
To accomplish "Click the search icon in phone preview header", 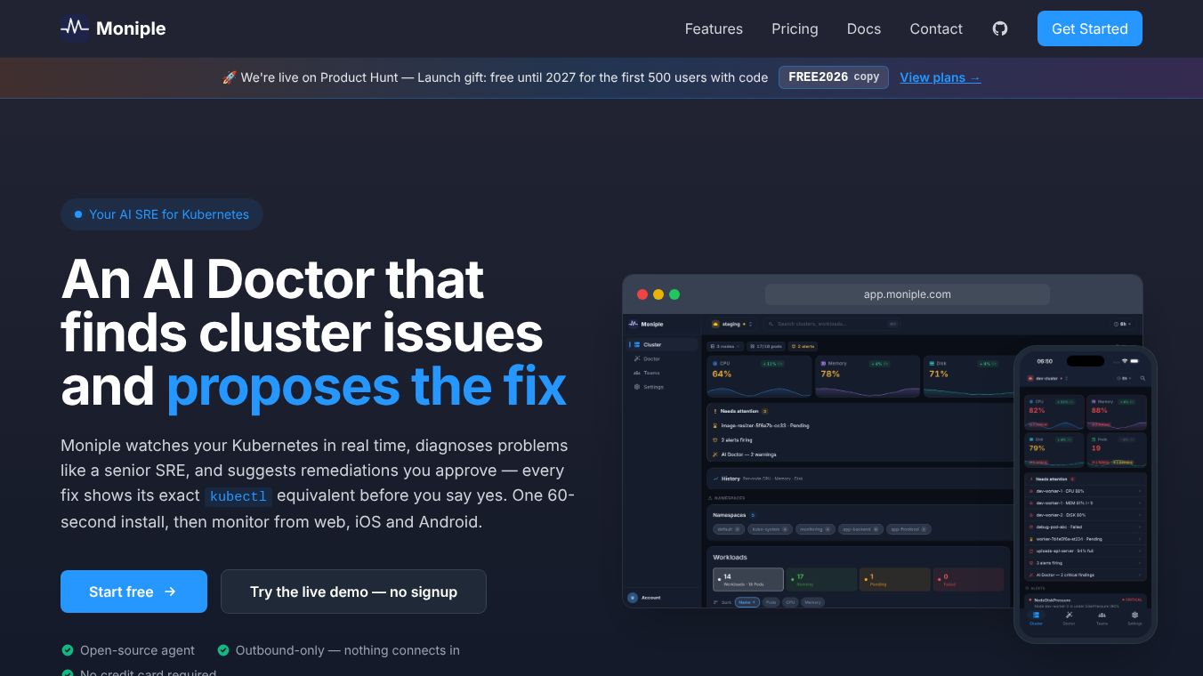I will click(x=1142, y=378).
